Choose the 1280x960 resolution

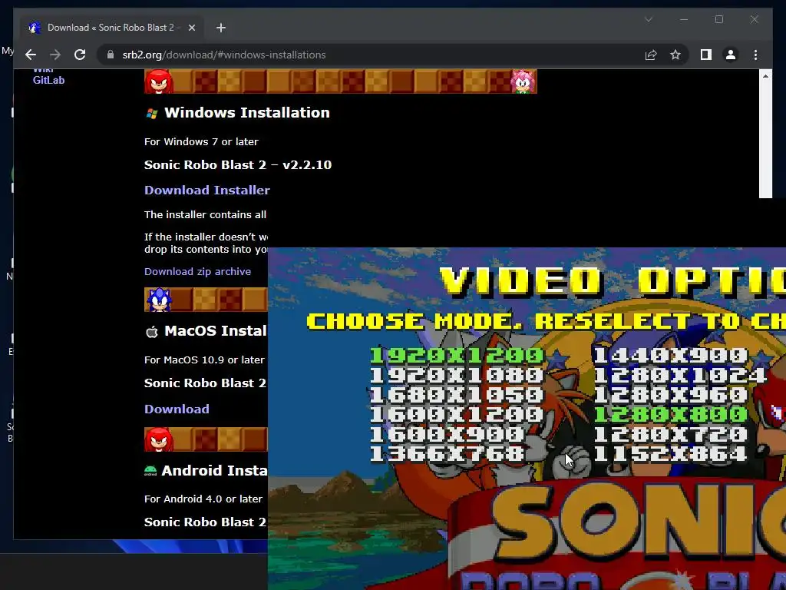coord(670,394)
